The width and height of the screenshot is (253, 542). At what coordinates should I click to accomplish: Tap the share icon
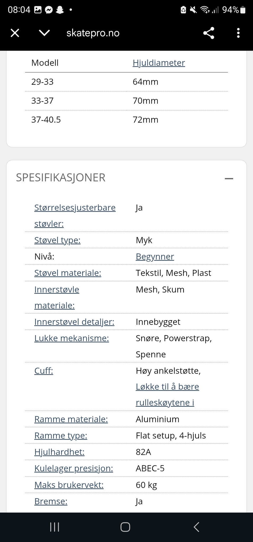pyautogui.click(x=209, y=33)
